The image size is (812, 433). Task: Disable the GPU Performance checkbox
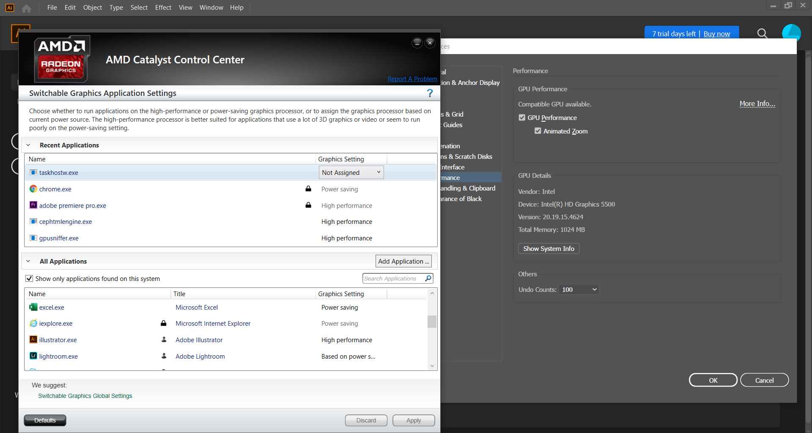[521, 117]
